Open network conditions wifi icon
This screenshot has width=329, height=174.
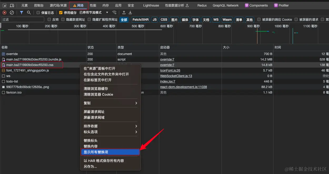click(x=114, y=13)
